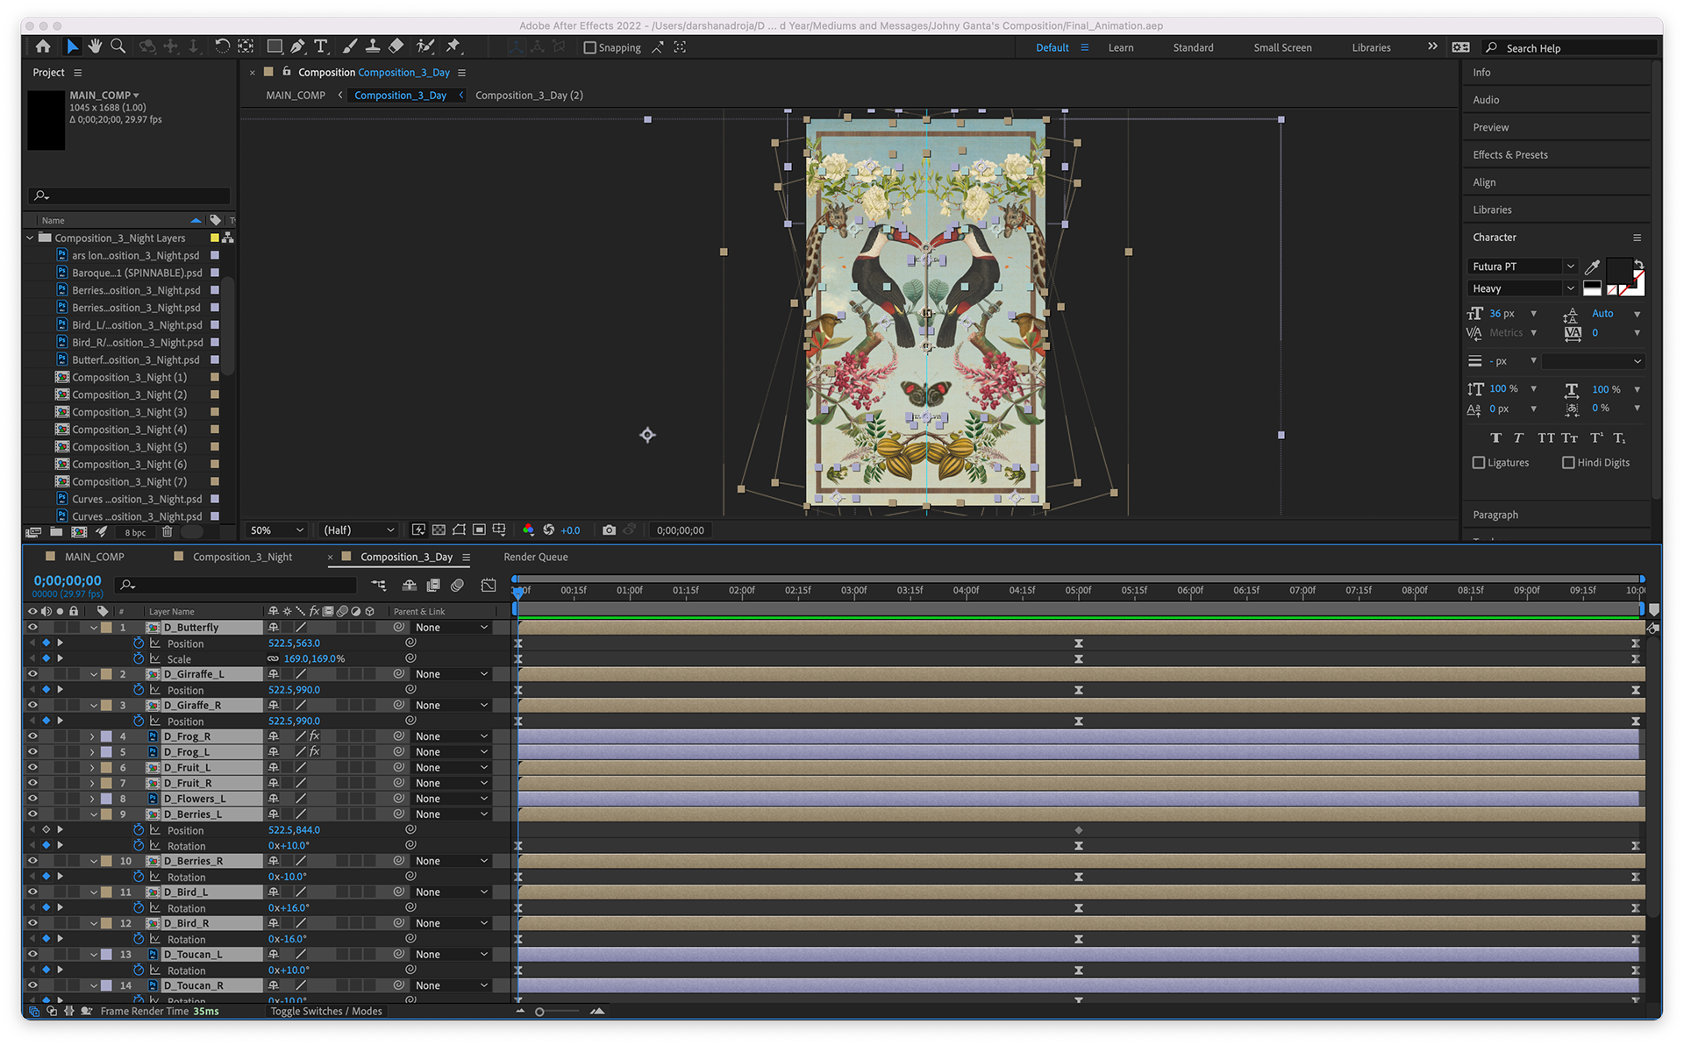Open the Render Queue tab
The width and height of the screenshot is (1684, 1045).
click(535, 558)
